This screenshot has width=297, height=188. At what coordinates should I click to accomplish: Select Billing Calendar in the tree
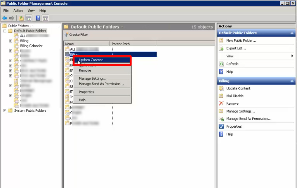click(x=31, y=46)
